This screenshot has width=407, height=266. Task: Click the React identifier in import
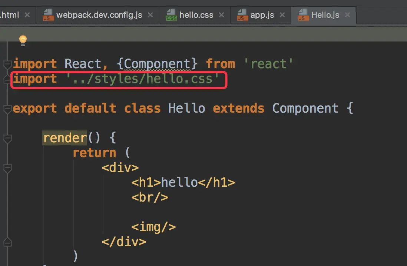[x=83, y=64]
